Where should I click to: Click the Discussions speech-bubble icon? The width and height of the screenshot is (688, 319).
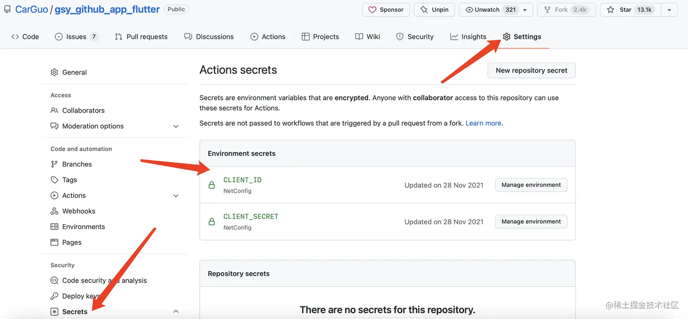[188, 37]
